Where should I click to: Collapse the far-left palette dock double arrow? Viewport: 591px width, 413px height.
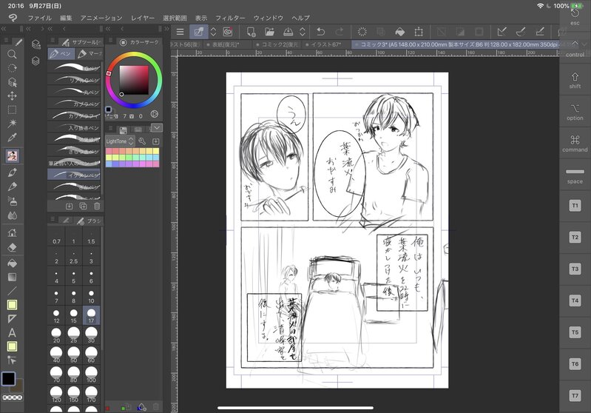tap(4, 29)
